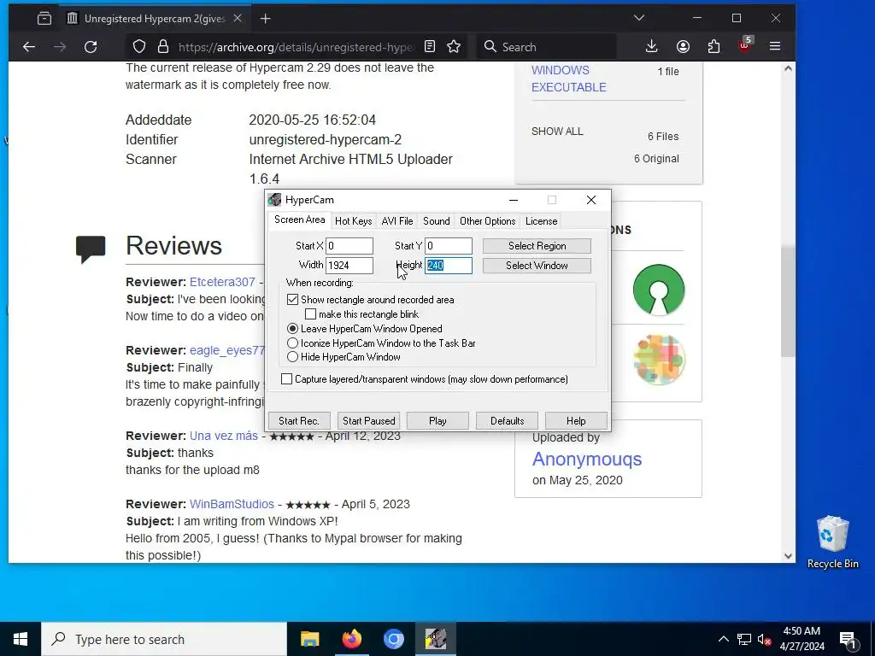The width and height of the screenshot is (875, 656).
Task: Select Leave HyperCam Window Opened
Action: coord(292,329)
